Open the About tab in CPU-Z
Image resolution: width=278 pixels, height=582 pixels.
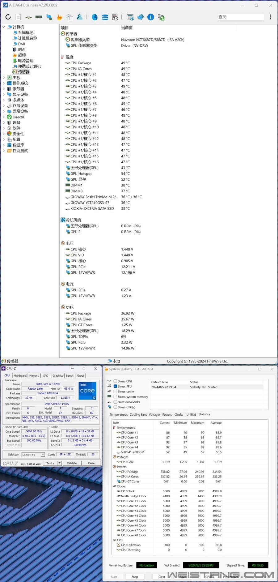(80, 375)
